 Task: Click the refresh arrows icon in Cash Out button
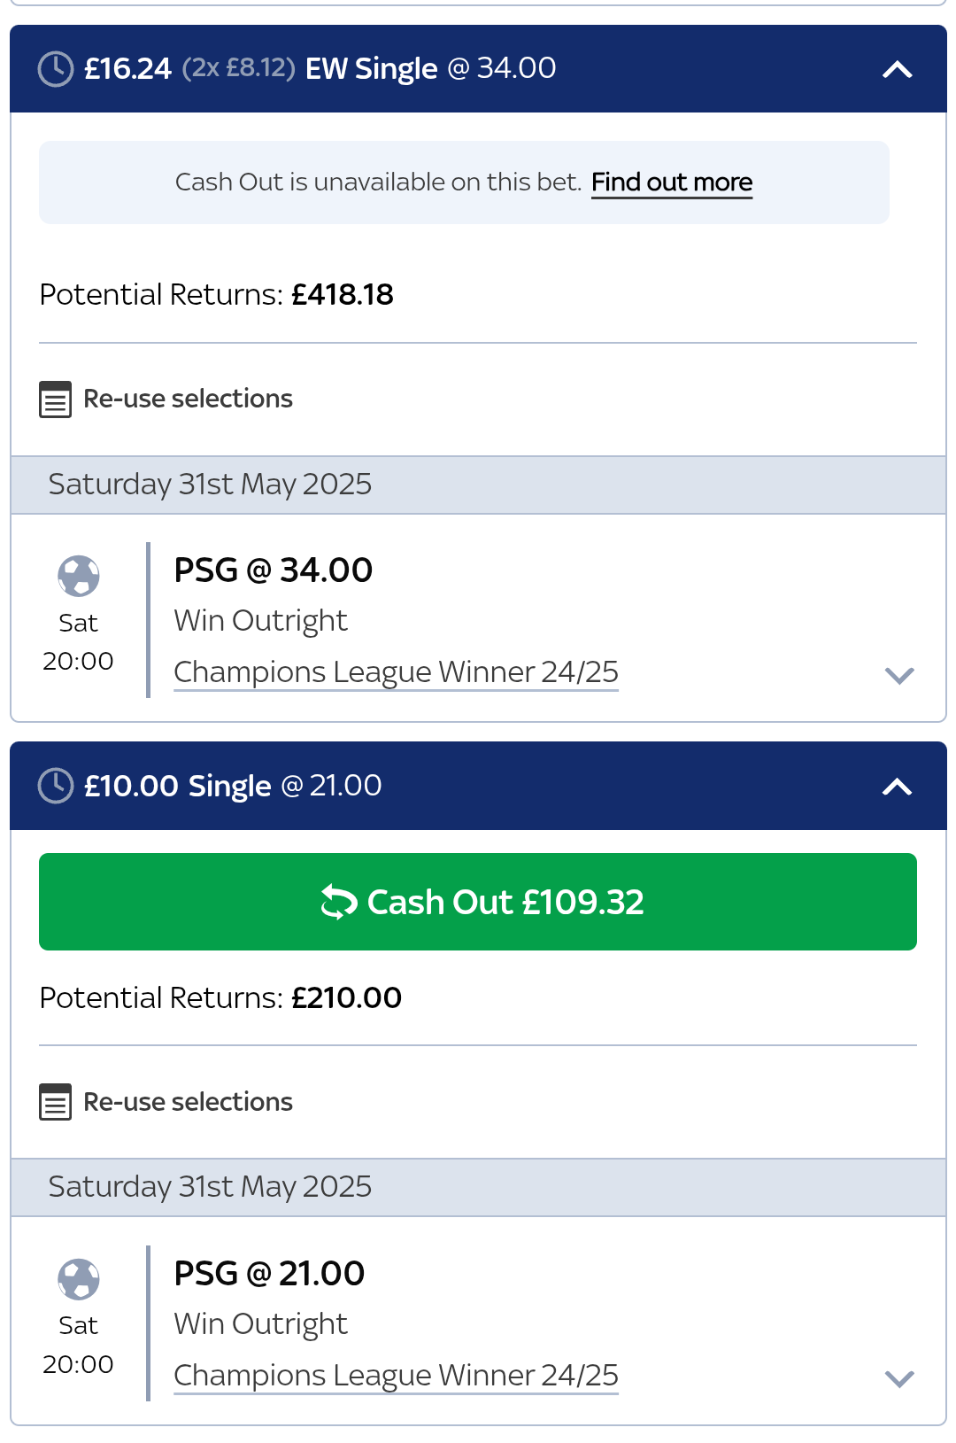tap(339, 903)
